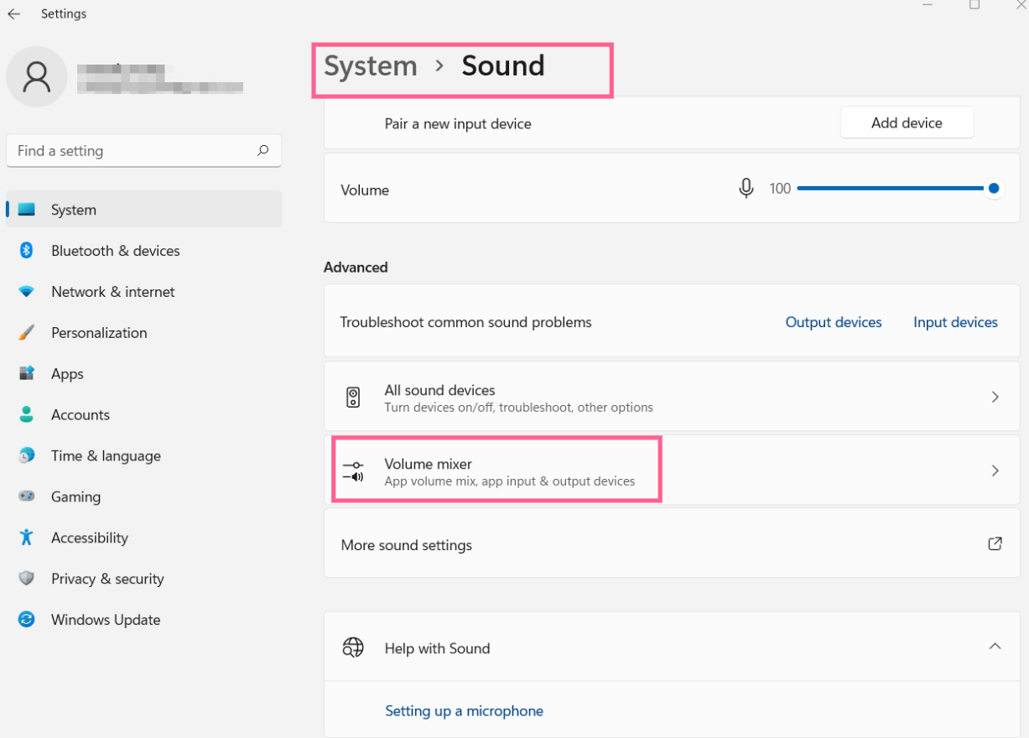Click System in the breadcrumb
The width and height of the screenshot is (1029, 738).
(371, 65)
